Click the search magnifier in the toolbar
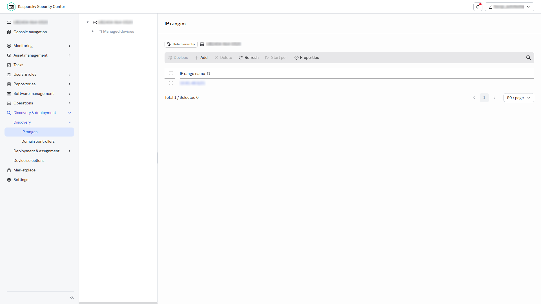 528,58
